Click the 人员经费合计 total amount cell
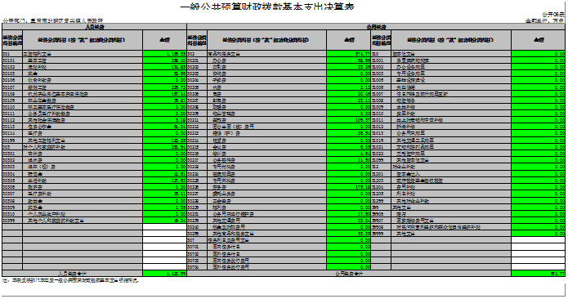Viewport: 568px width, 299px height. [164, 274]
